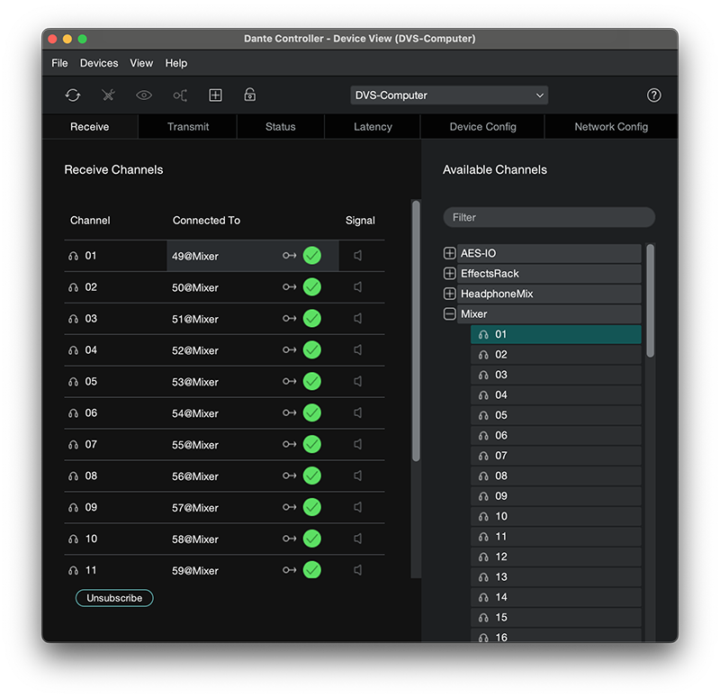Click the Available Channels list scrollbar
720x698 pixels.
650,301
